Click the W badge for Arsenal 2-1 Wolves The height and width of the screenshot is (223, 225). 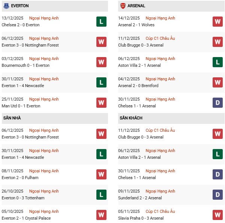click(217, 21)
